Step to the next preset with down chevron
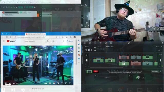The width and height of the screenshot is (164, 92). pyautogui.click(x=95, y=50)
